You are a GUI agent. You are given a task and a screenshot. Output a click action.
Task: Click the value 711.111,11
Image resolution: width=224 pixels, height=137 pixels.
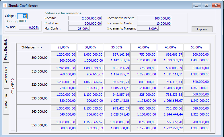click(x=170, y=82)
